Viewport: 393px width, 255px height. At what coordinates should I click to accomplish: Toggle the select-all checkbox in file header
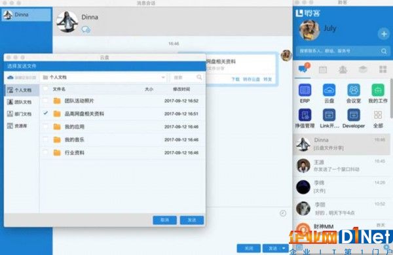(45, 88)
